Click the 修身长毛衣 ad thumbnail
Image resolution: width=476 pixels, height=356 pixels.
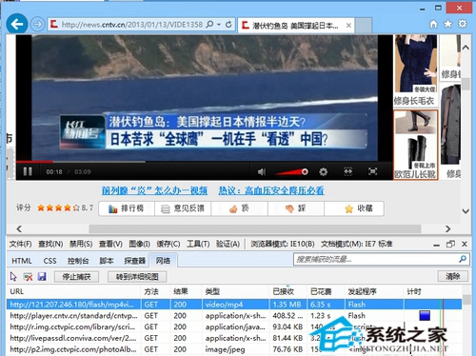[x=415, y=70]
